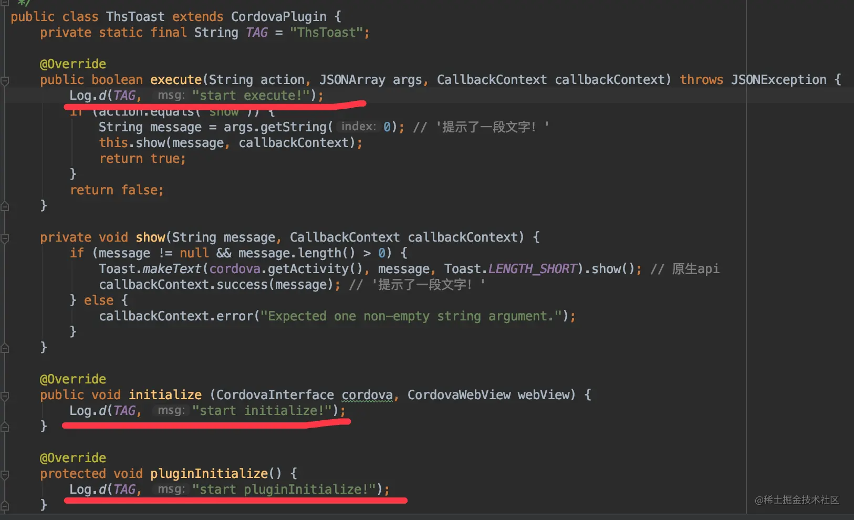
Task: Select the "start pluginInitialize!" string
Action: coord(284,490)
